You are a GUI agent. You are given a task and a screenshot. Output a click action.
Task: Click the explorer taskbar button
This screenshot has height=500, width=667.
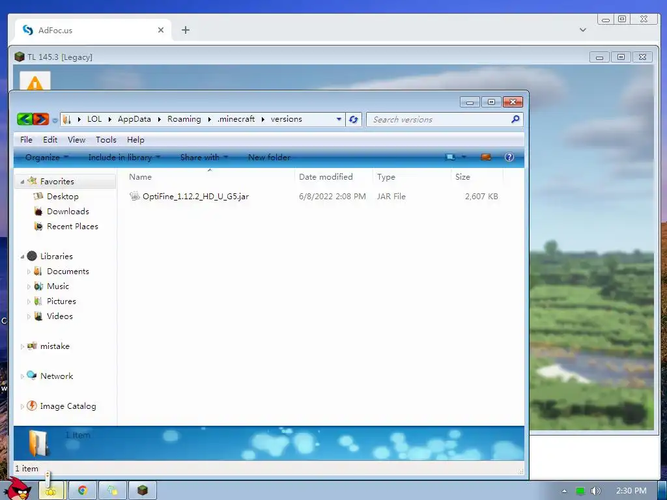[x=51, y=491]
